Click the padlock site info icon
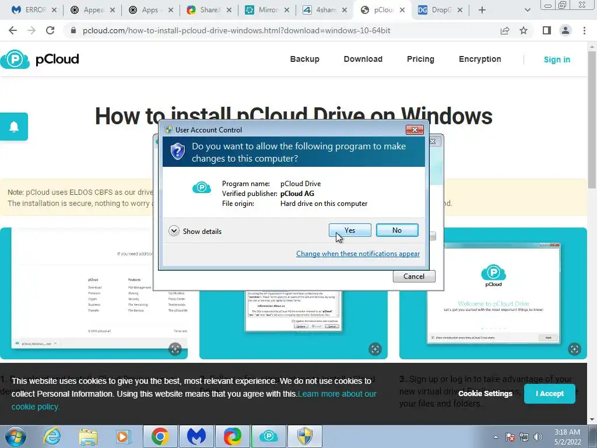The width and height of the screenshot is (597, 448). 73,30
